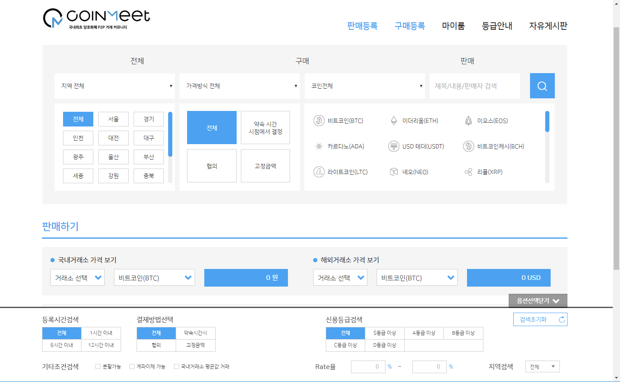Open the 판매등록 menu item
Image resolution: width=620 pixels, height=382 pixels.
pyautogui.click(x=362, y=26)
